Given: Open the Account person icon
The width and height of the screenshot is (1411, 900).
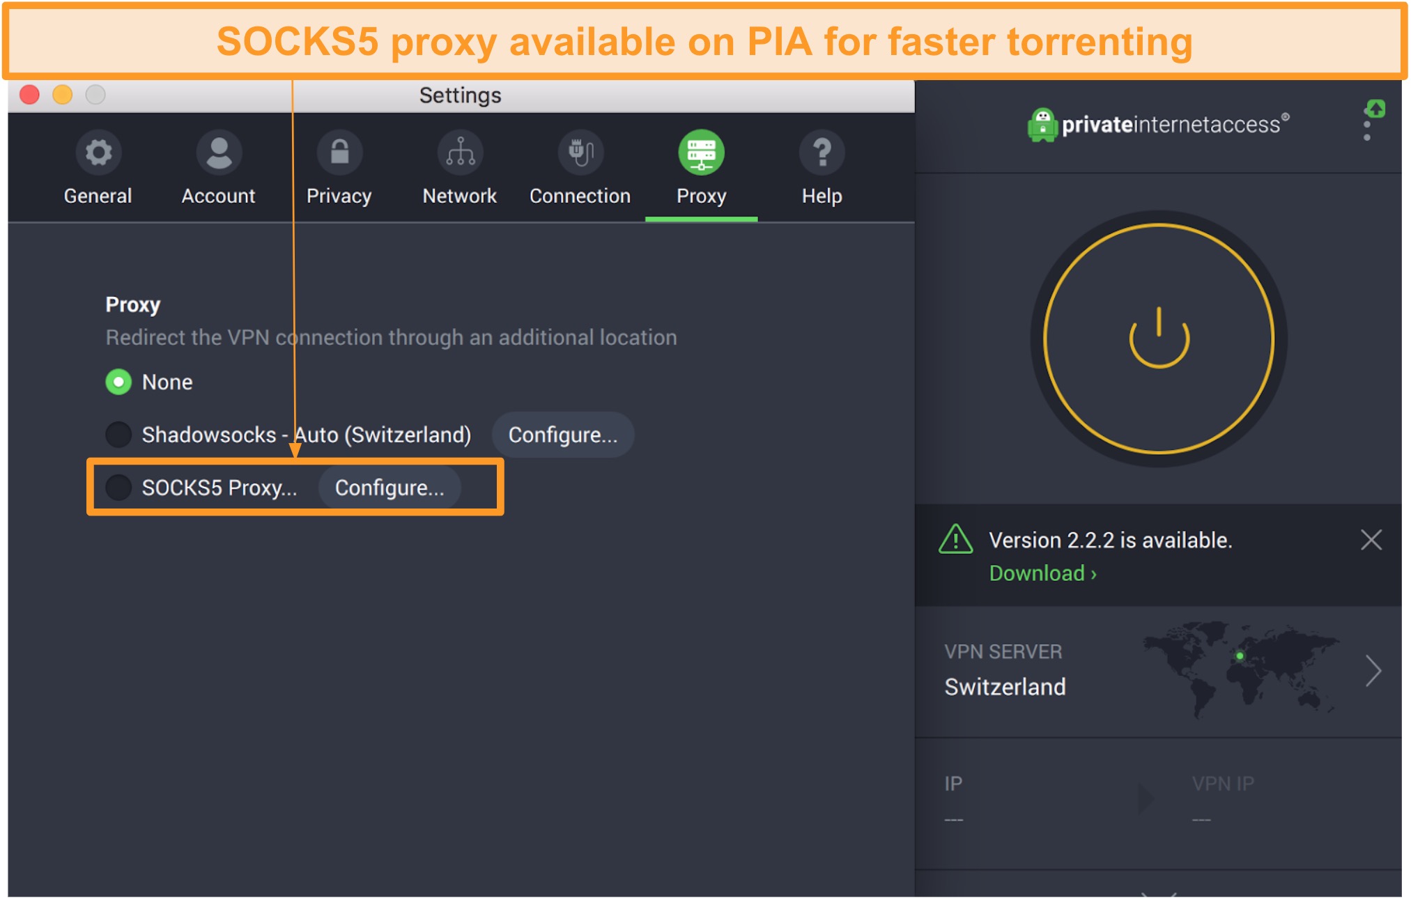Looking at the screenshot, I should point(219,152).
